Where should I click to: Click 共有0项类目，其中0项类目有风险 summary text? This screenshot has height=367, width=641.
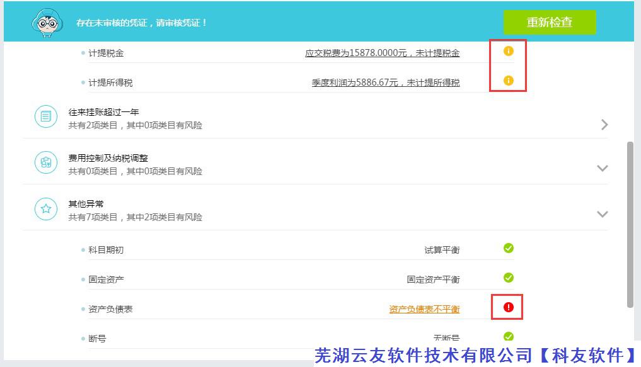pos(136,171)
